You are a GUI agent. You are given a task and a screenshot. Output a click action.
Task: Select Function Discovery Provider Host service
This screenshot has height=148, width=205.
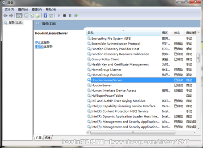coord(141,49)
